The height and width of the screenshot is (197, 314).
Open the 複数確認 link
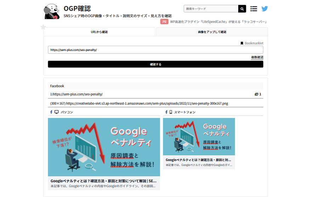[x=257, y=57]
